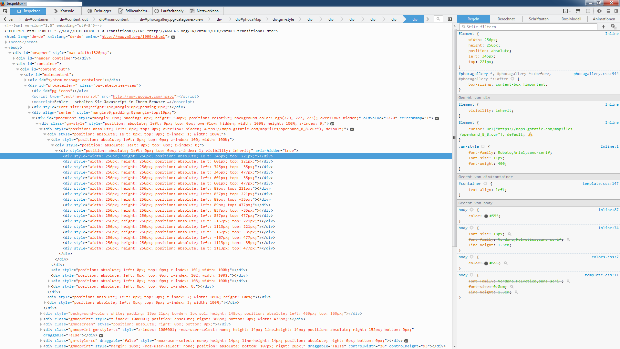Open phocagallery.css:944 source link
Screen dimensions: 620x349
(596, 74)
